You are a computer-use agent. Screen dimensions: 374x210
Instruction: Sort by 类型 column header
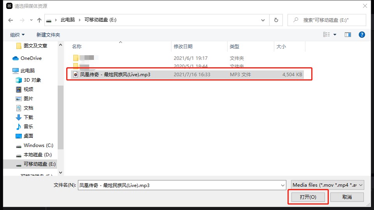click(234, 46)
